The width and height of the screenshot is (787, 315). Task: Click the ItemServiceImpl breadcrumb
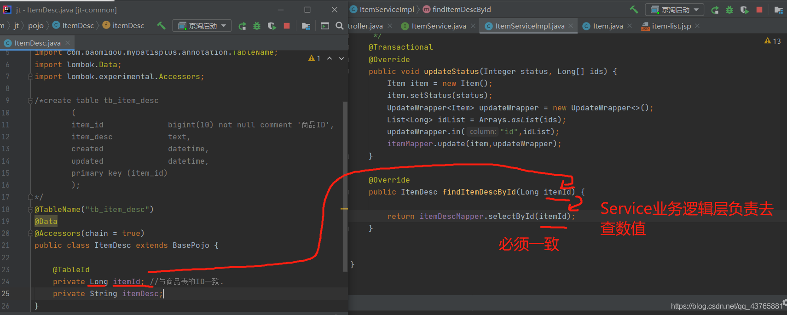tap(382, 9)
